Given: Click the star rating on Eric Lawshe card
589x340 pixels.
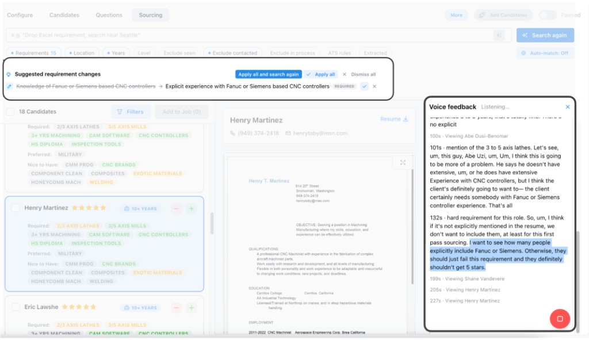Looking at the screenshot, I should point(79,307).
